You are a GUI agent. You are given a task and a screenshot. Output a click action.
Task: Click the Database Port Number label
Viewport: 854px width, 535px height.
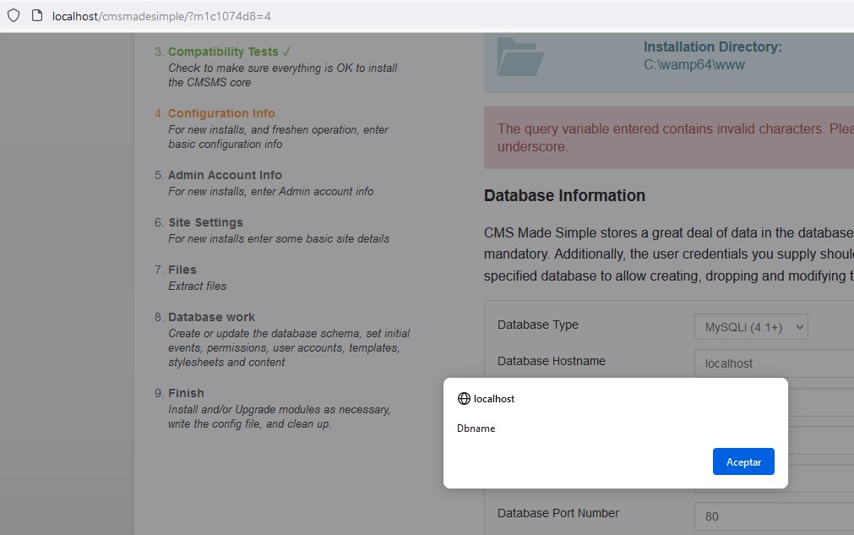coord(558,513)
